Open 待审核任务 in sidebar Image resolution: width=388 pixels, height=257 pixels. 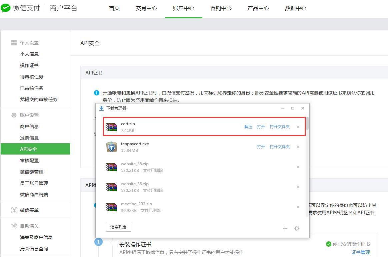(32, 77)
